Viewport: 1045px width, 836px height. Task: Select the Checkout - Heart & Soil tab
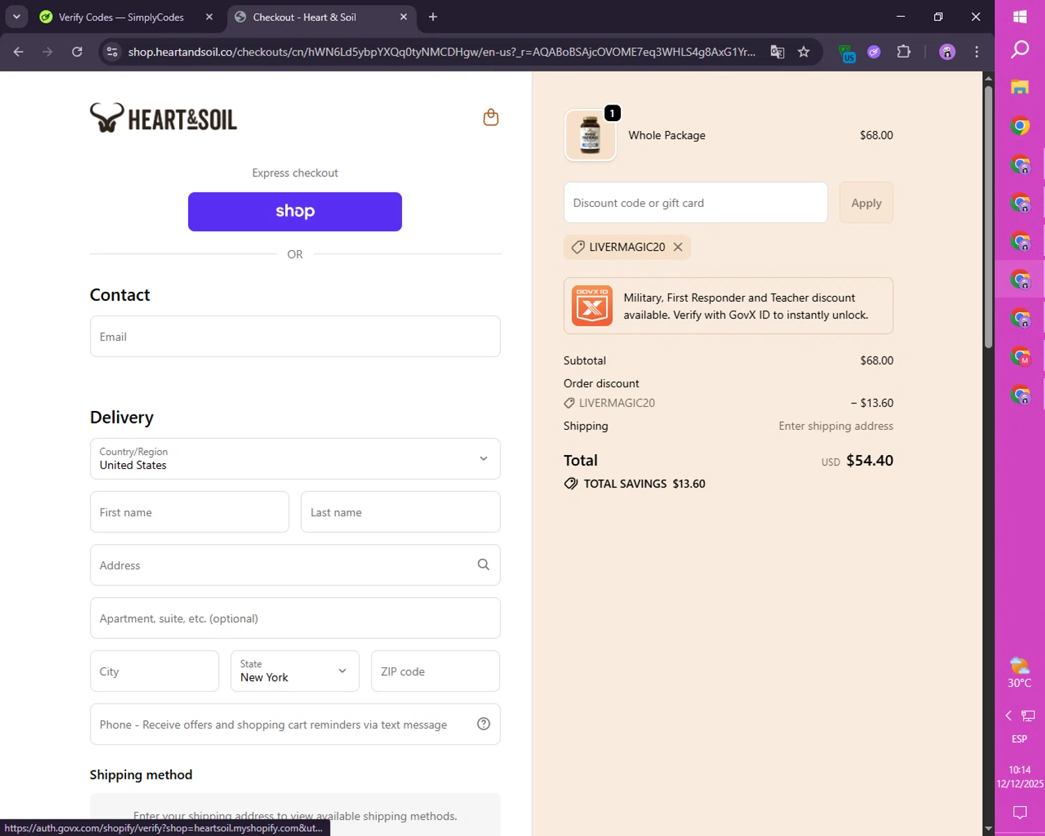(x=322, y=17)
